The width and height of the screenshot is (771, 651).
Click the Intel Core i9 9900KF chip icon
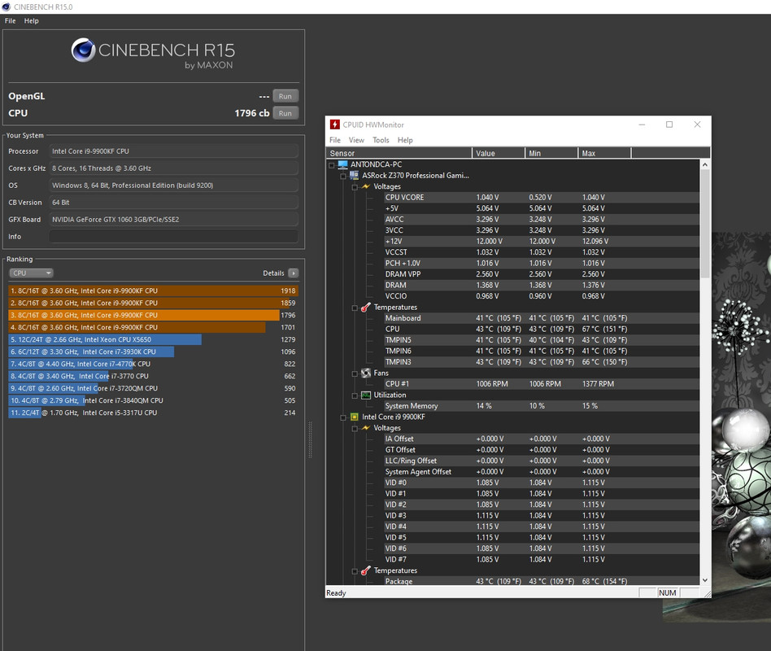pyautogui.click(x=354, y=417)
